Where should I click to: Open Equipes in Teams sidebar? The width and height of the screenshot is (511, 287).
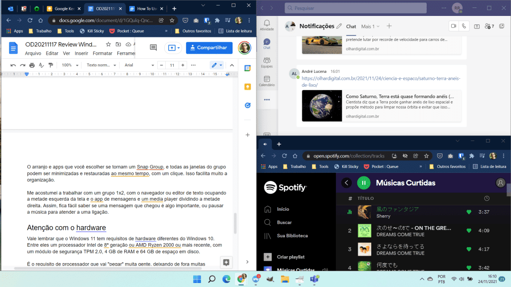(267, 62)
